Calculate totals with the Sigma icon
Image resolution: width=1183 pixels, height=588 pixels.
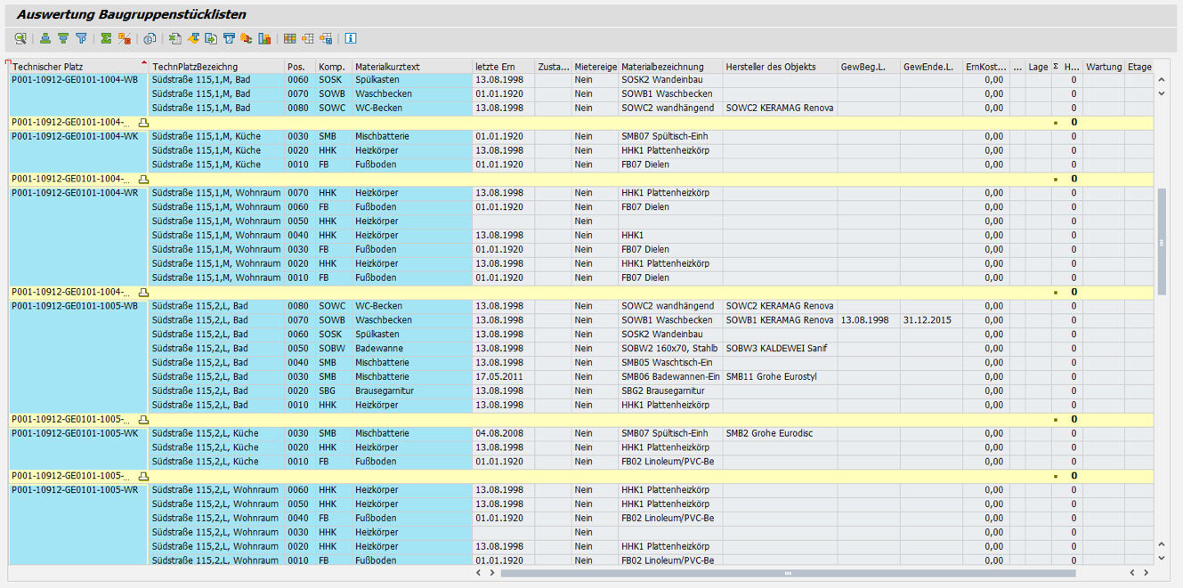click(106, 39)
